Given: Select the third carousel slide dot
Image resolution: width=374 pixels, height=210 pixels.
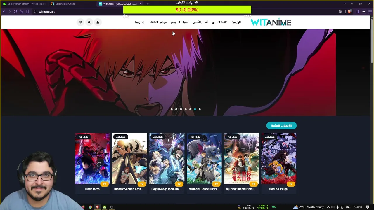Looking at the screenshot, I should (x=181, y=109).
